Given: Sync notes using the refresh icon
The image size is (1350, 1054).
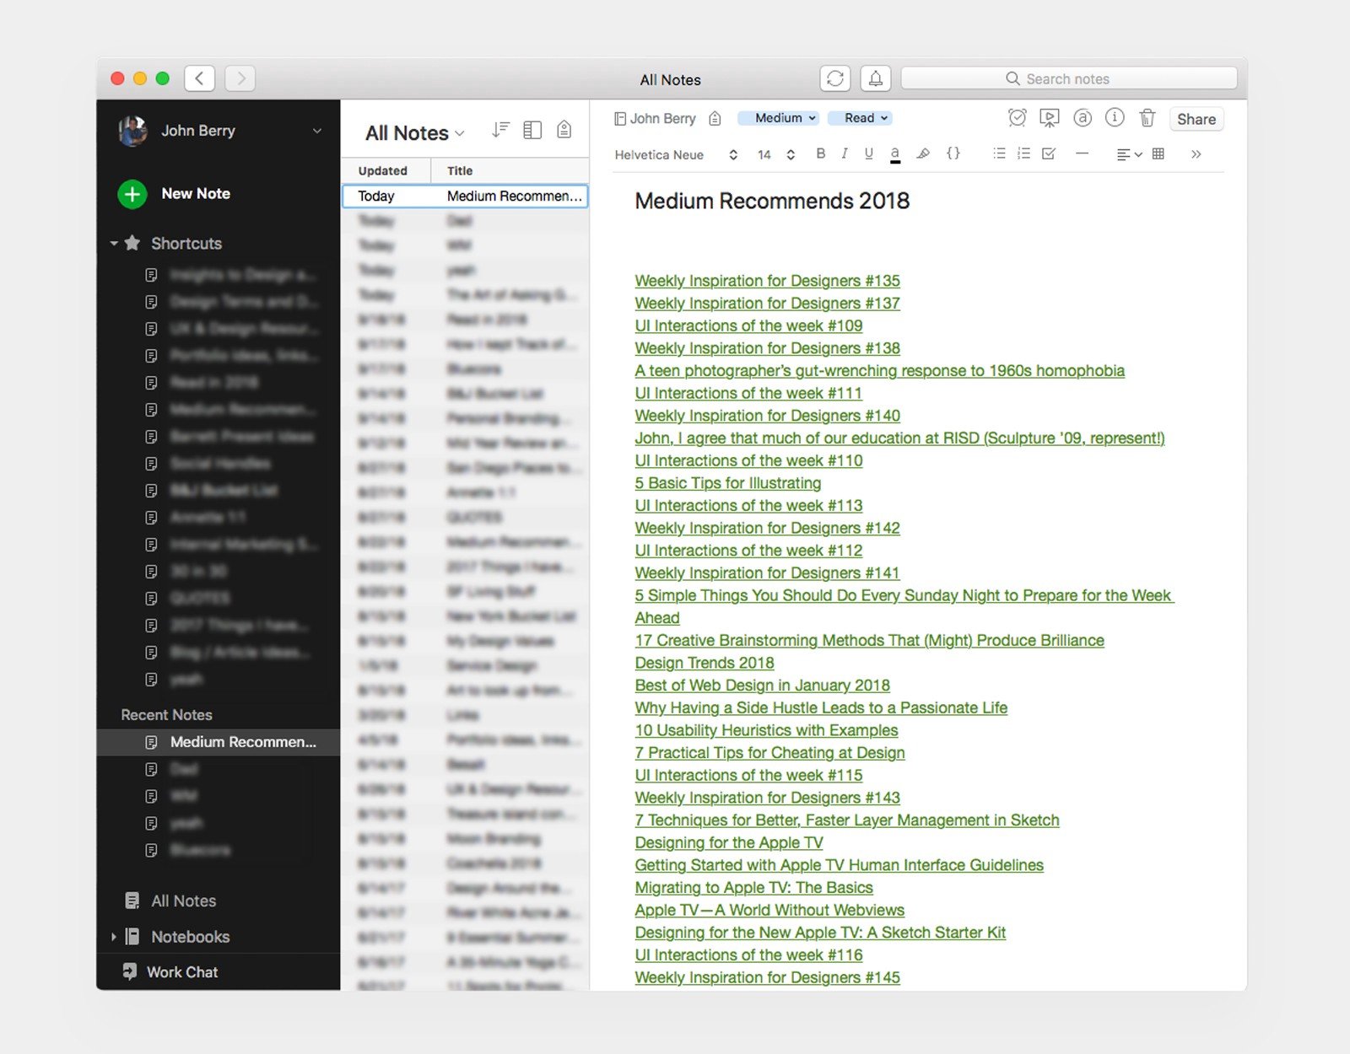Looking at the screenshot, I should click(x=836, y=78).
